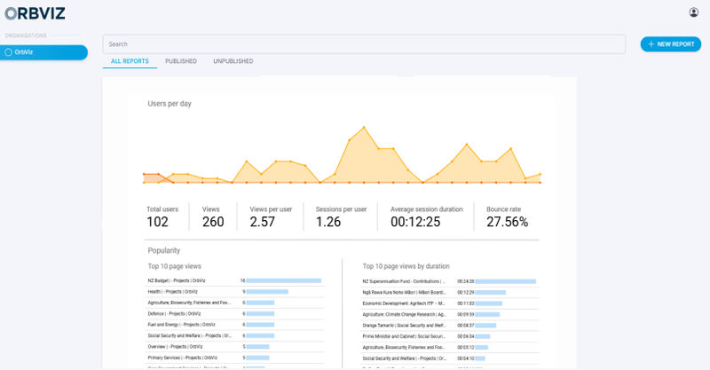Click the Views value 260
This screenshot has width=710, height=370.
click(x=213, y=222)
